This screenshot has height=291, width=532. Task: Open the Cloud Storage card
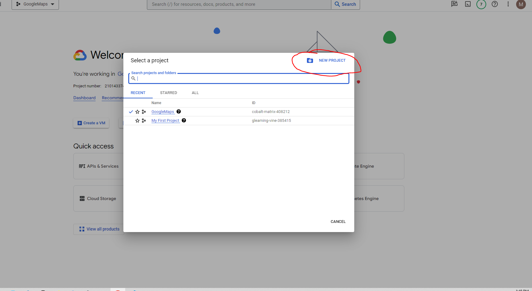[x=98, y=198]
